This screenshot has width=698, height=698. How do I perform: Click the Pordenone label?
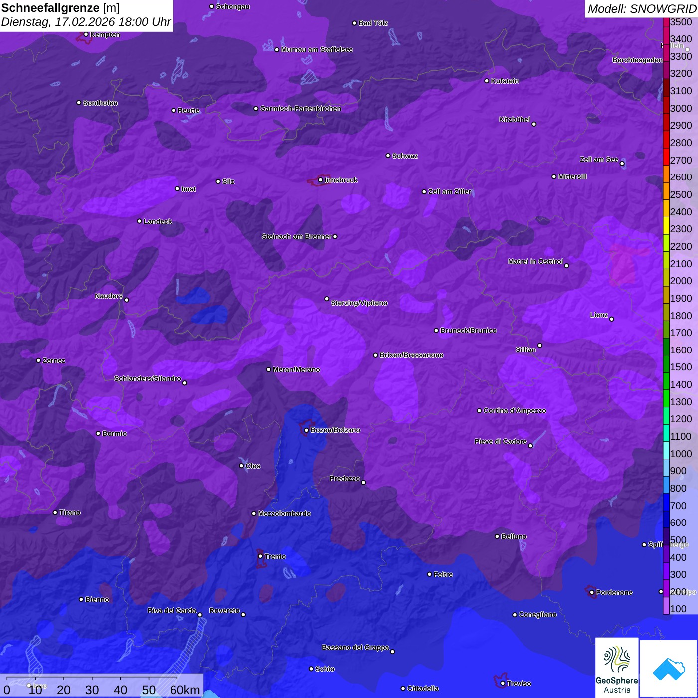point(614,592)
